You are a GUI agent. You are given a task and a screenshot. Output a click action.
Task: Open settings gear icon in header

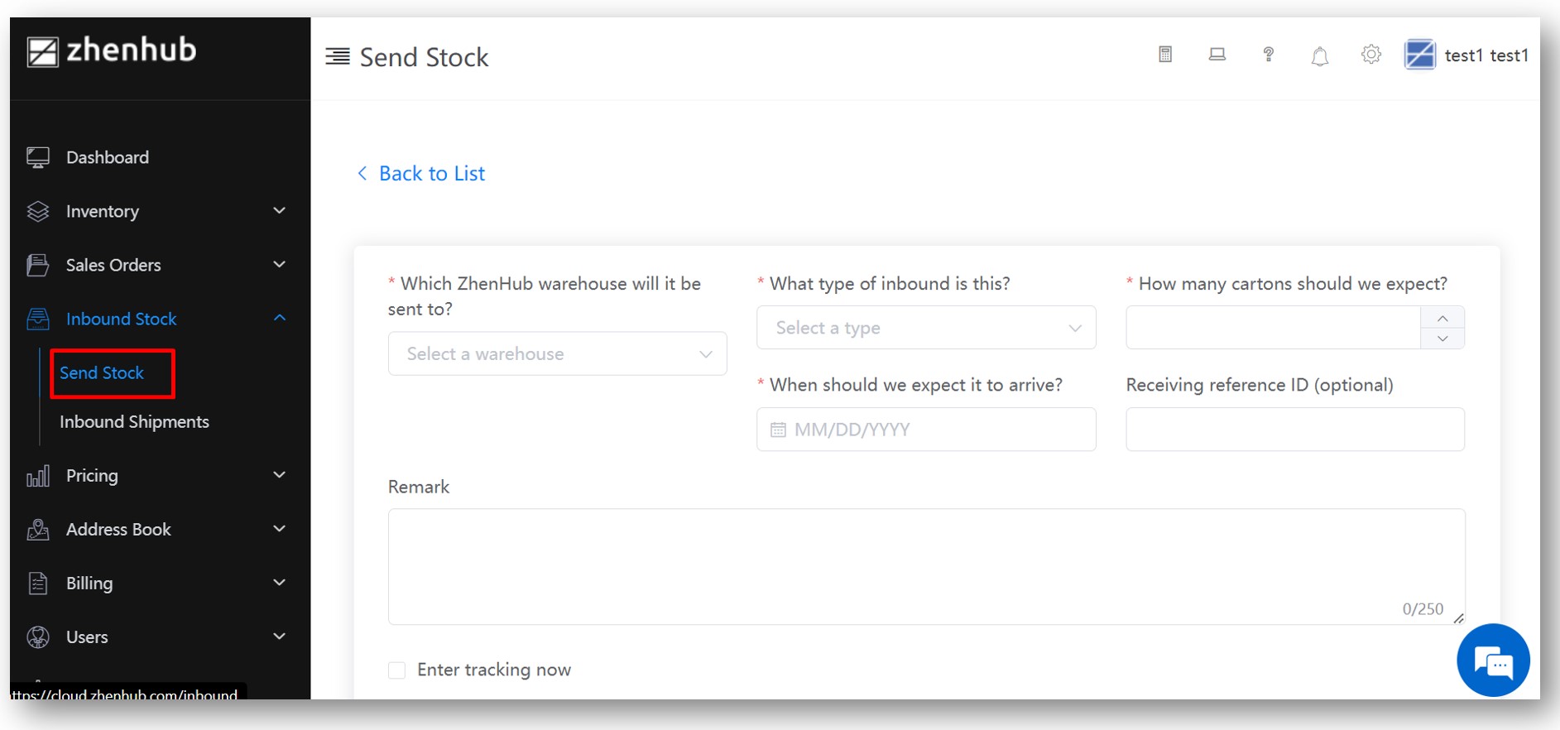click(x=1371, y=55)
